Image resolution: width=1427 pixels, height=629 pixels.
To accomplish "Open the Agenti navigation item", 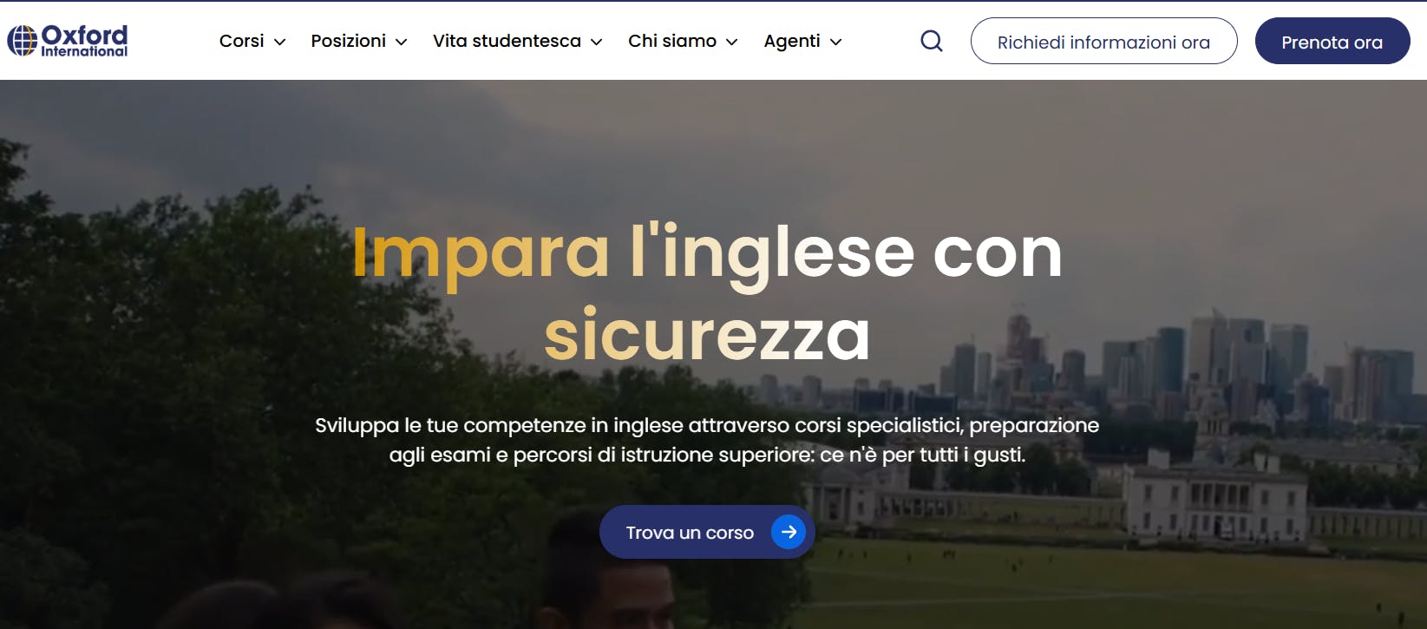I will pos(792,41).
